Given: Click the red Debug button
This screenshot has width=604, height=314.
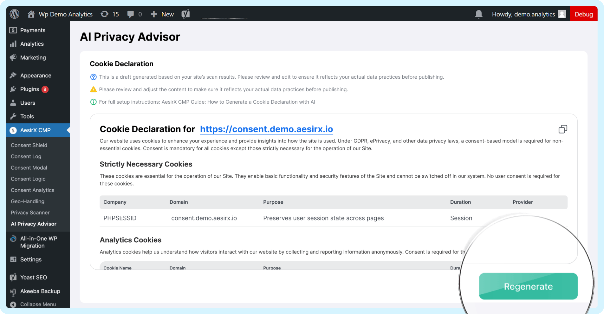Looking at the screenshot, I should (x=583, y=14).
